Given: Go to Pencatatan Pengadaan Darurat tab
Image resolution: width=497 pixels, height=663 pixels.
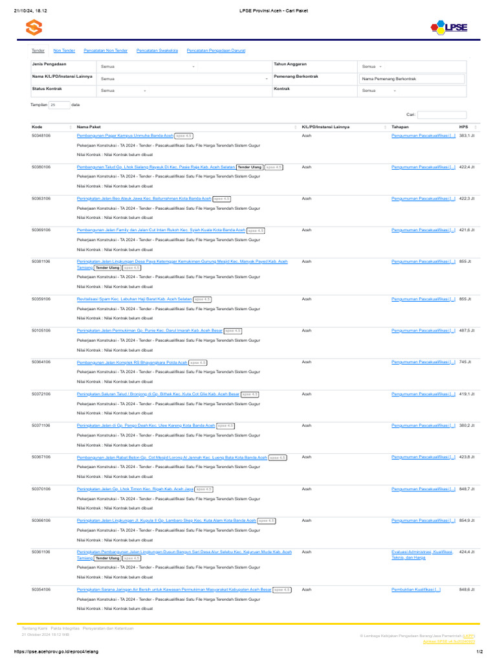Looking at the screenshot, I should tap(216, 51).
